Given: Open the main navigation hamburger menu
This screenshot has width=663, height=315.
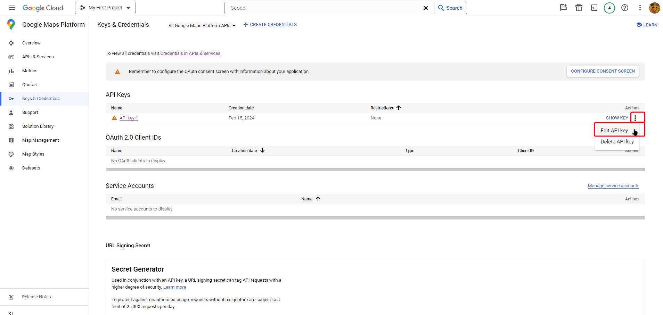Looking at the screenshot, I should (12, 8).
